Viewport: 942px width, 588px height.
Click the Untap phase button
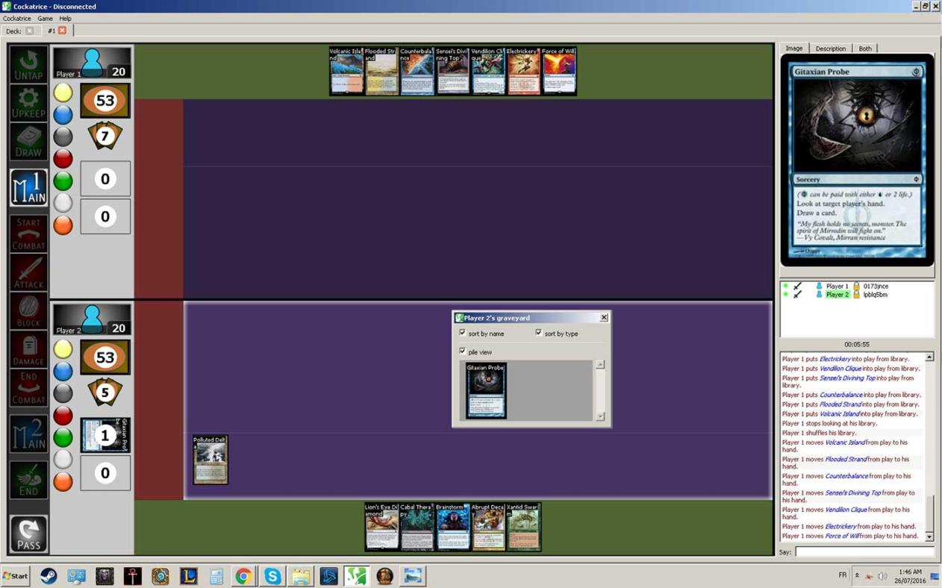tap(28, 64)
